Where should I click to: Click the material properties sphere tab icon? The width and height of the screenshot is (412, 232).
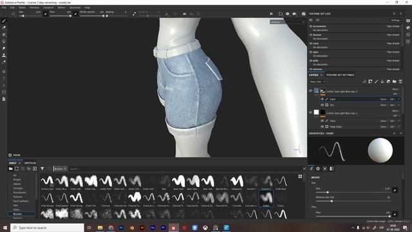point(318,169)
